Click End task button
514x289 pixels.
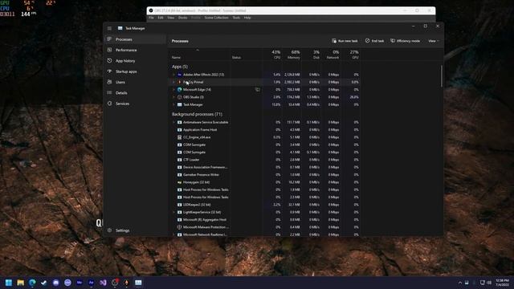point(374,41)
